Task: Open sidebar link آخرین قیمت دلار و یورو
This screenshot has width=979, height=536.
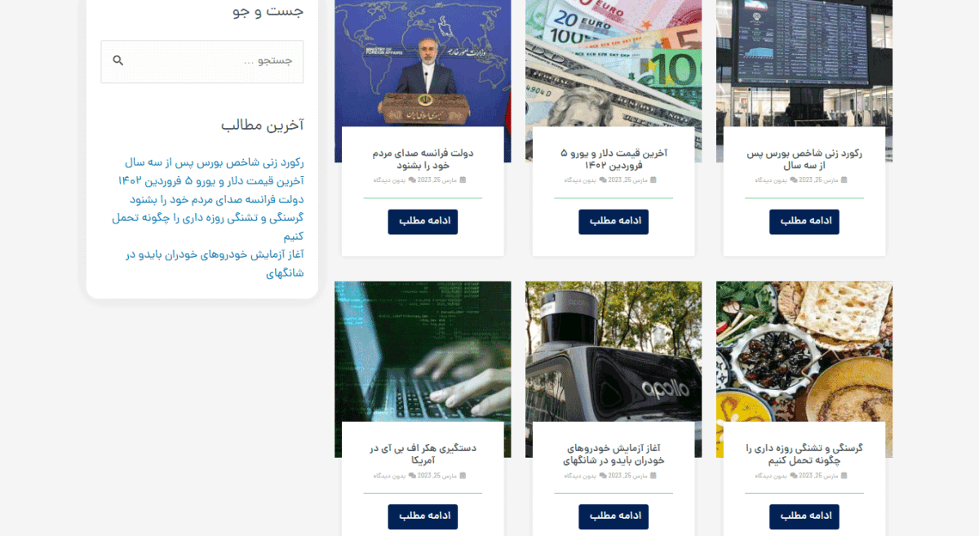Action: click(210, 180)
